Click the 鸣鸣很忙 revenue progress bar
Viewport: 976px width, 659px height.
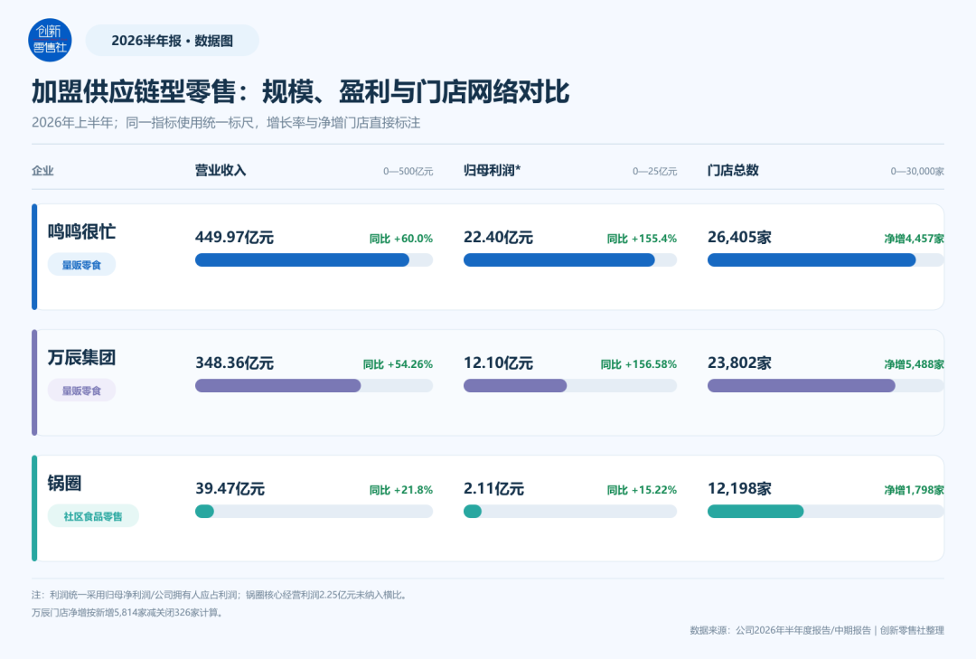(314, 259)
